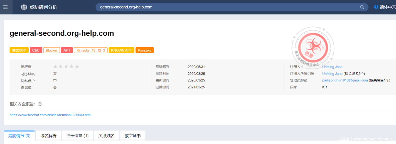
Task: Open registrant organization UnMing Jane link
Action: click(x=332, y=74)
